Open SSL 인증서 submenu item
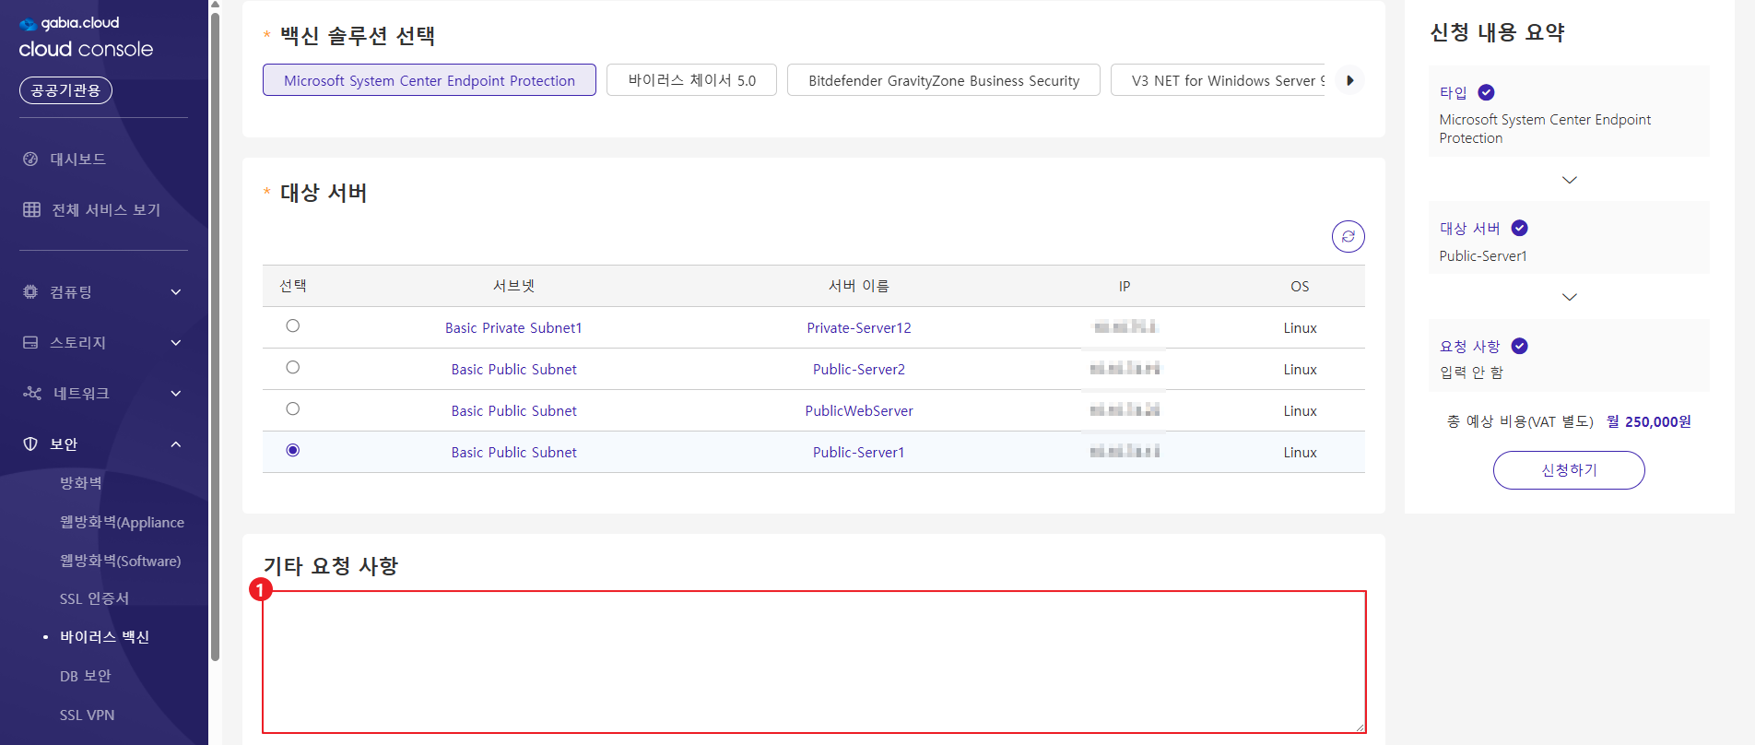 click(x=94, y=598)
